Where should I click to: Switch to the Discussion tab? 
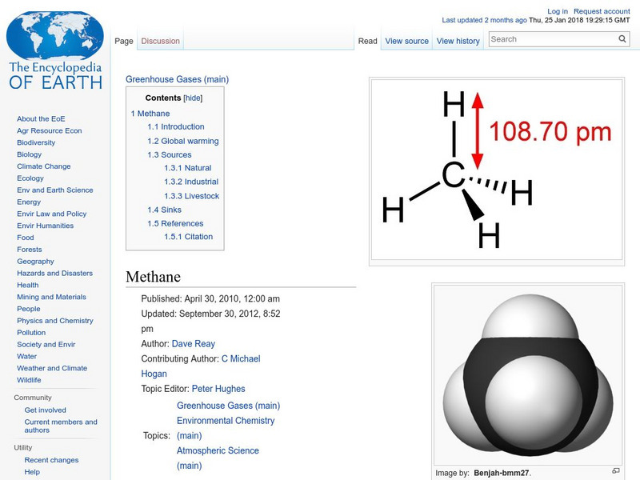pyautogui.click(x=161, y=41)
